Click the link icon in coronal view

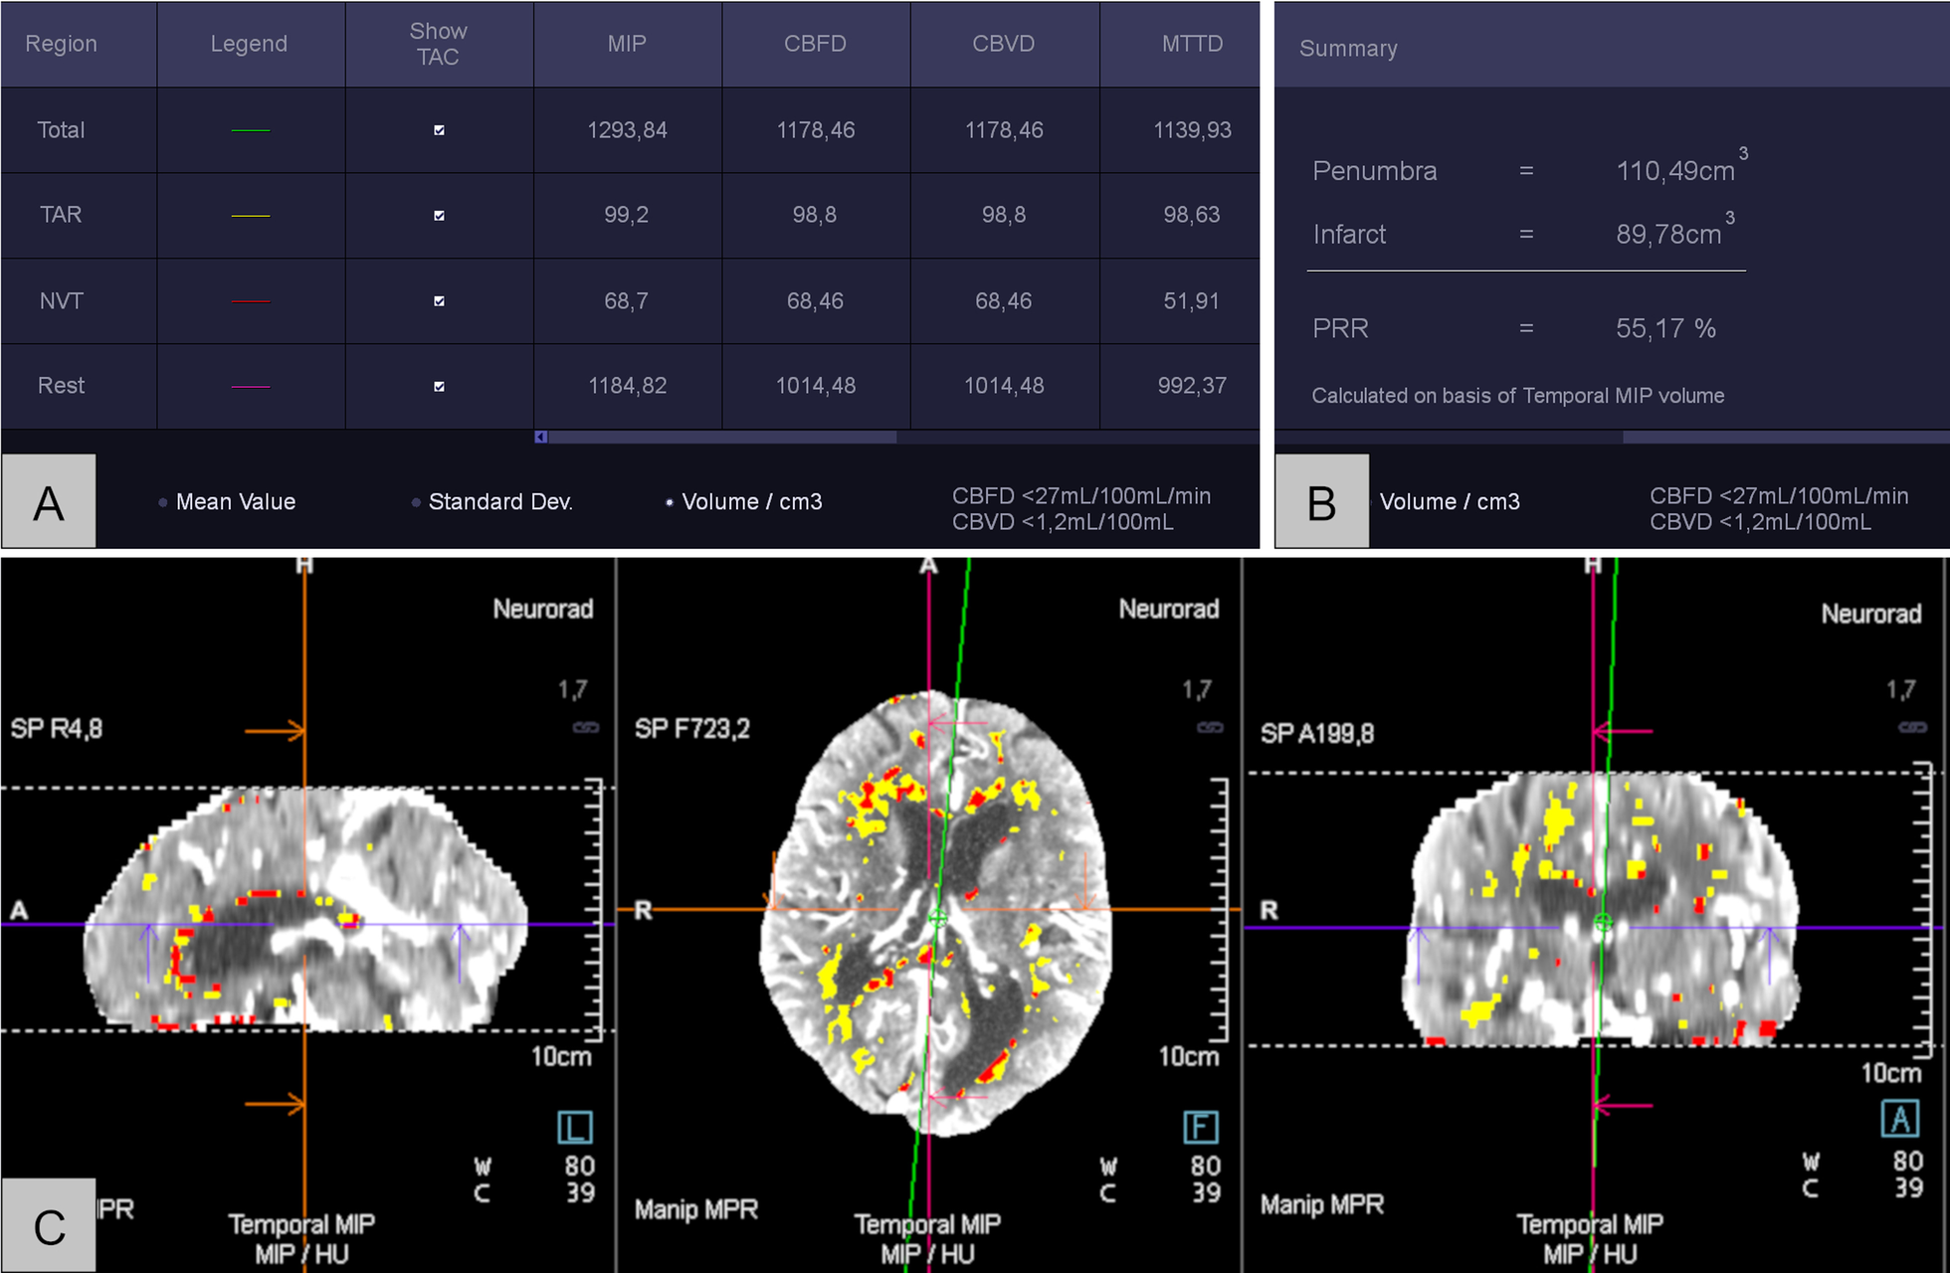pyautogui.click(x=1912, y=728)
